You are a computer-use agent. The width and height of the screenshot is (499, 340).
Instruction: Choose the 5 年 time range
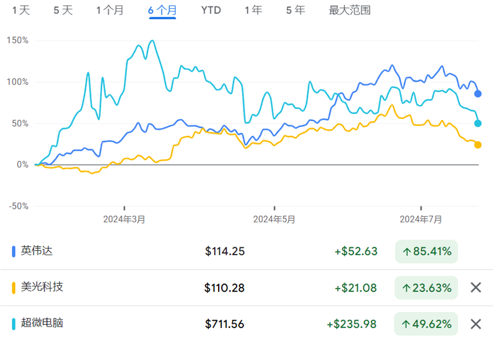tap(295, 10)
